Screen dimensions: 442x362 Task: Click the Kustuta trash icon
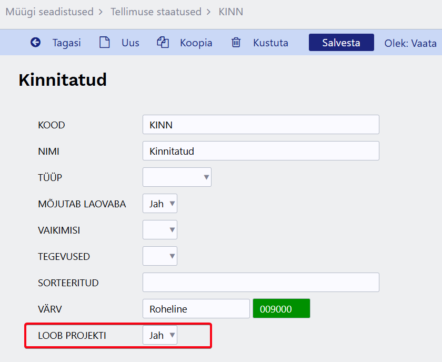coord(236,43)
